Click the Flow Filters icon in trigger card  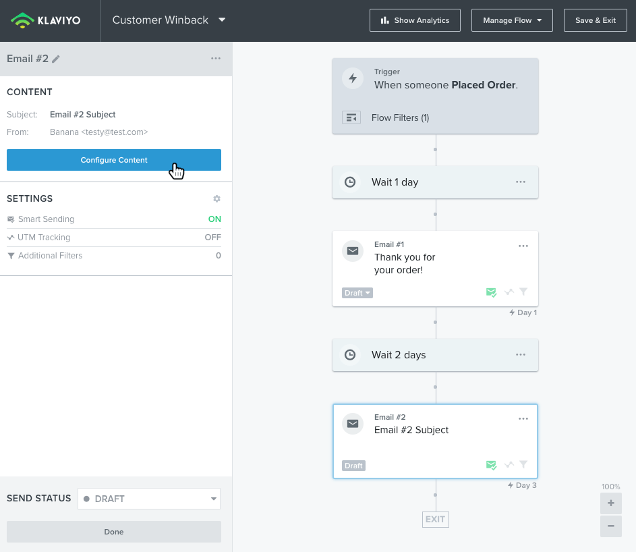[351, 117]
